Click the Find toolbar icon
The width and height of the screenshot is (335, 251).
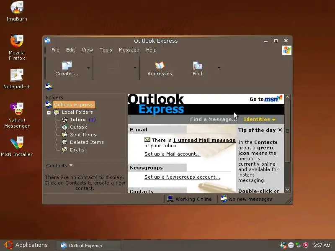[197, 66]
